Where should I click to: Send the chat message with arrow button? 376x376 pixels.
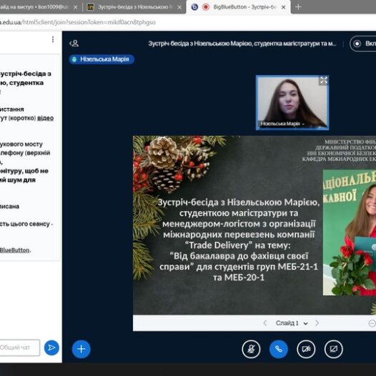51,347
